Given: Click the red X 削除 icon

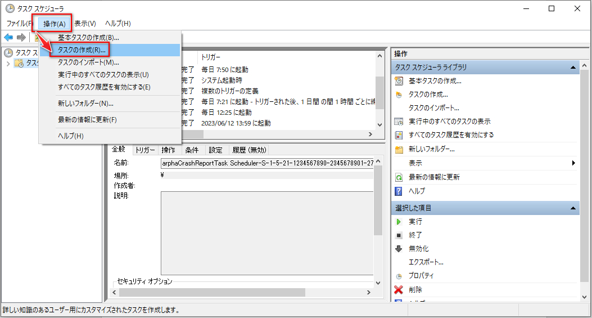Looking at the screenshot, I should click(399, 290).
